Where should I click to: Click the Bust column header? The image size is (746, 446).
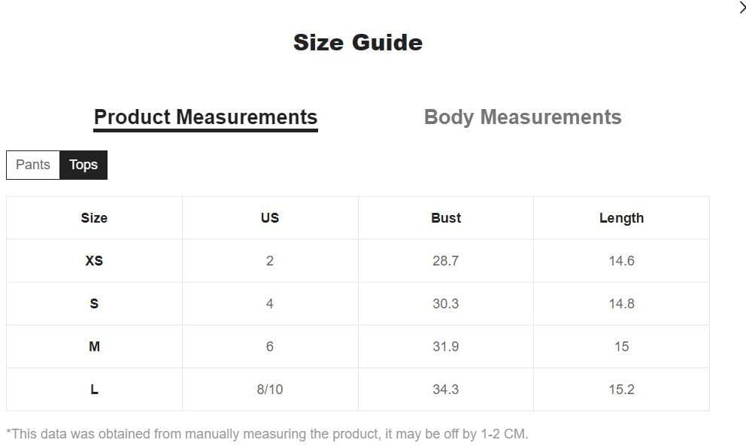coord(446,218)
